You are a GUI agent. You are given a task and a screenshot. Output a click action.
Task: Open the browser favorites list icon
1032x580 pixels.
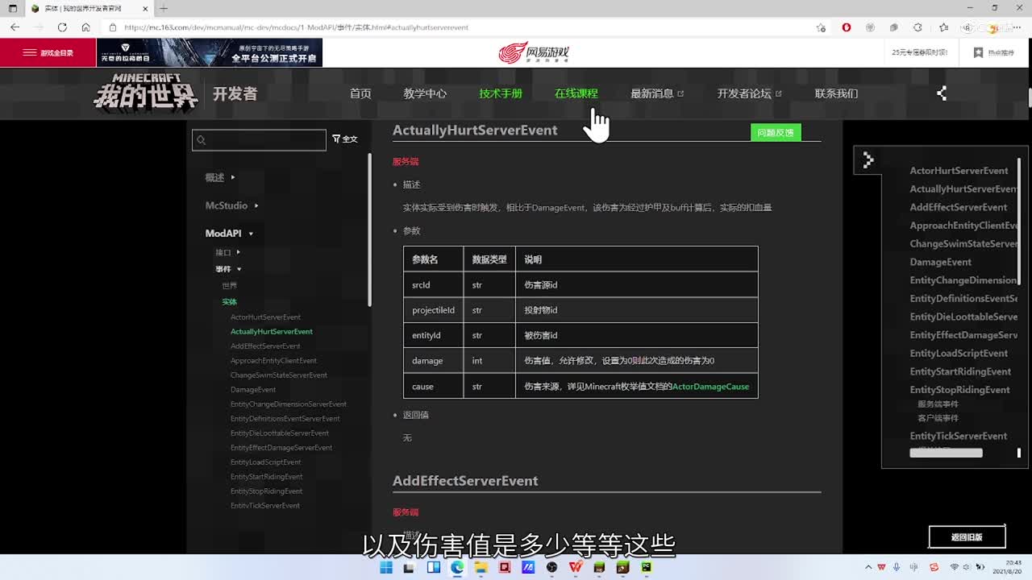click(943, 27)
